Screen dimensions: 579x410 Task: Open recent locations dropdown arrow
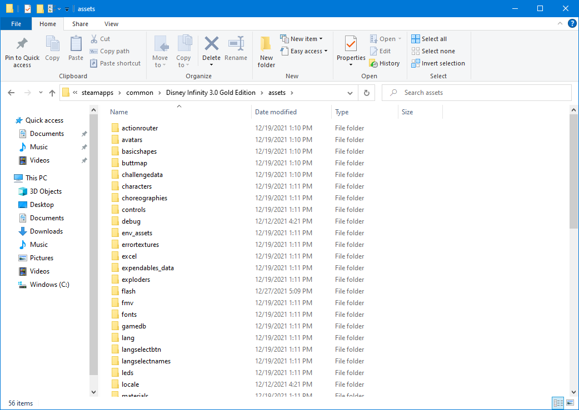41,93
